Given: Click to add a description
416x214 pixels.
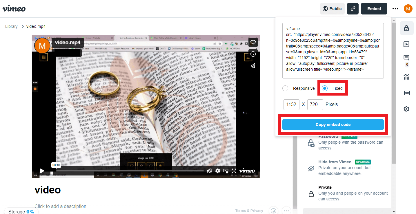Looking at the screenshot, I should pos(60,206).
